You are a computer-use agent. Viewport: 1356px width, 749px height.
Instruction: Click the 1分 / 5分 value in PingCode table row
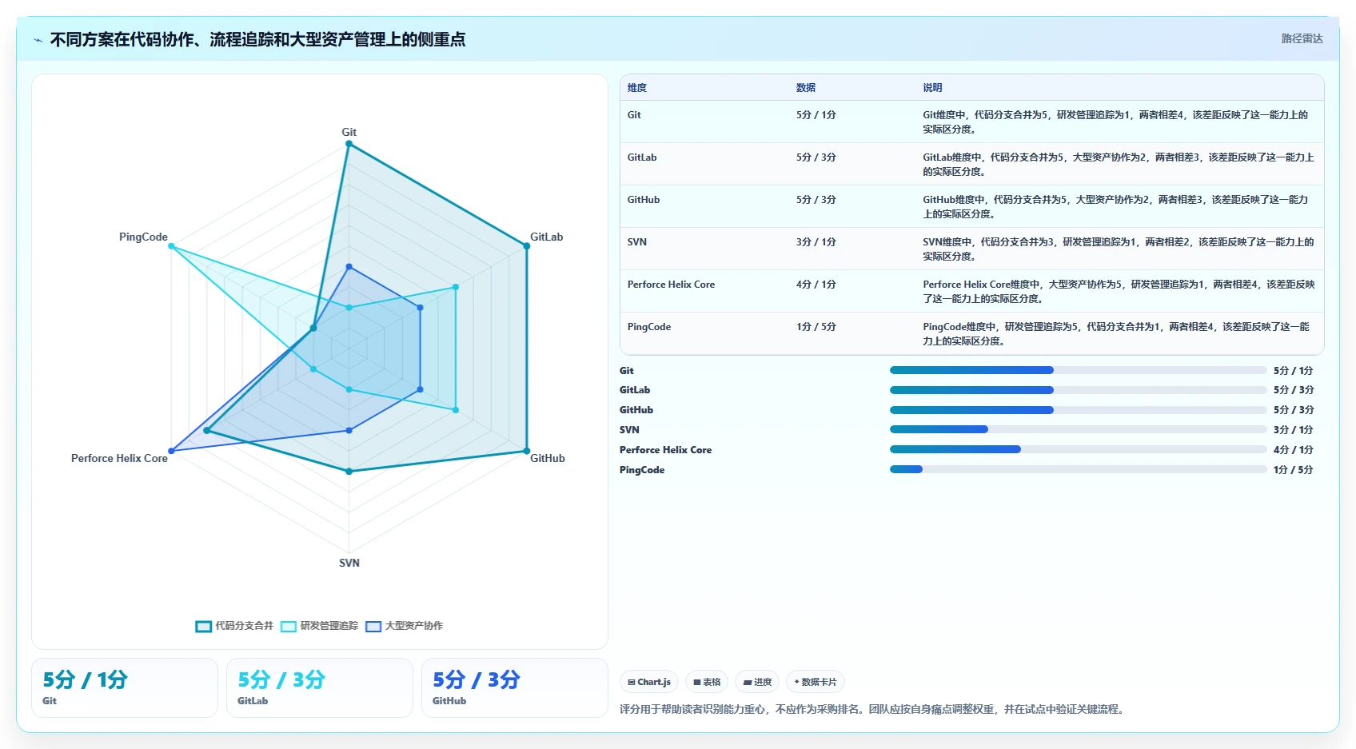point(816,327)
